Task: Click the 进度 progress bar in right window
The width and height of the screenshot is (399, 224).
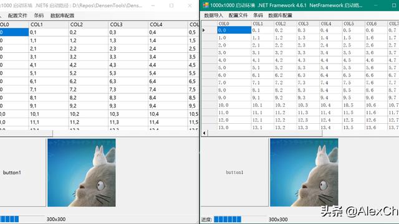Action: click(240, 219)
